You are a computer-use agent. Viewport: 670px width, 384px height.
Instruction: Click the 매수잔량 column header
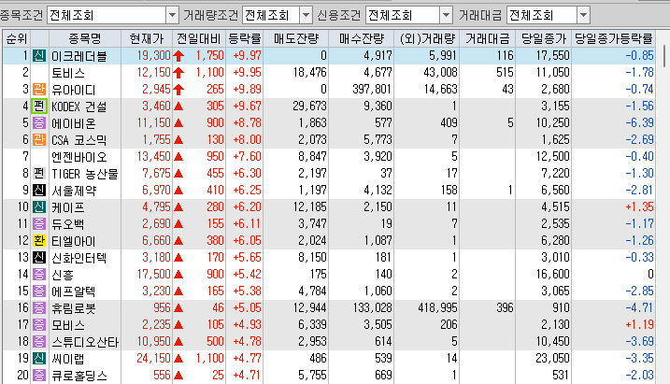coord(362,39)
